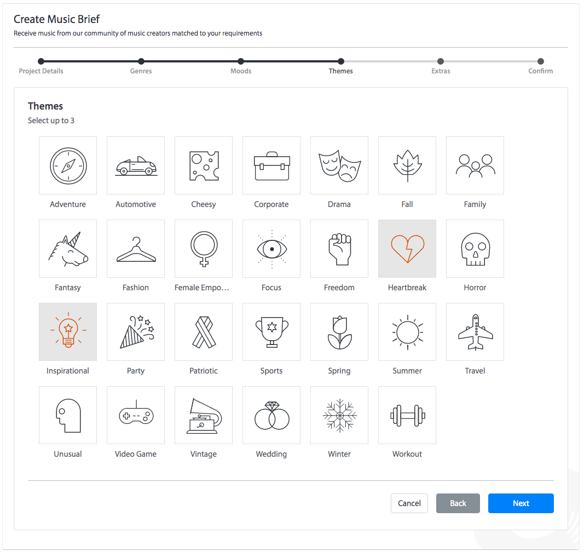This screenshot has width=584, height=557.
Task: Go Back to previous step
Action: [x=458, y=503]
